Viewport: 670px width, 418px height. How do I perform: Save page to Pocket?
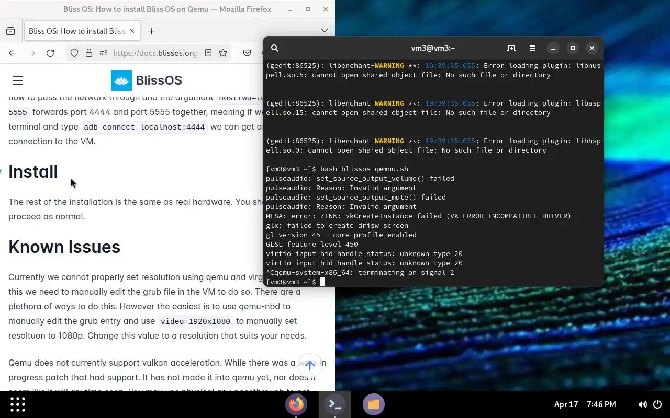pyautogui.click(x=247, y=53)
